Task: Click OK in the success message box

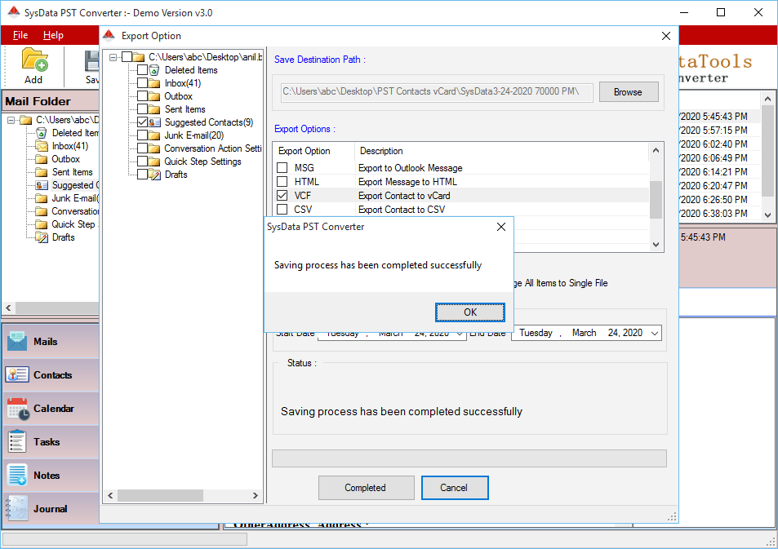Action: pyautogui.click(x=470, y=312)
